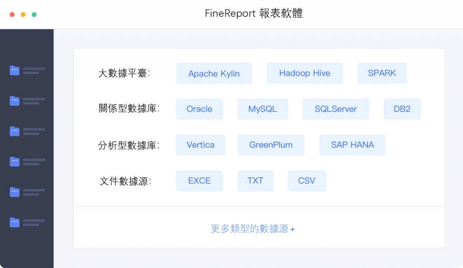This screenshot has width=463, height=268.
Task: Pick the CSV file source
Action: (x=307, y=180)
